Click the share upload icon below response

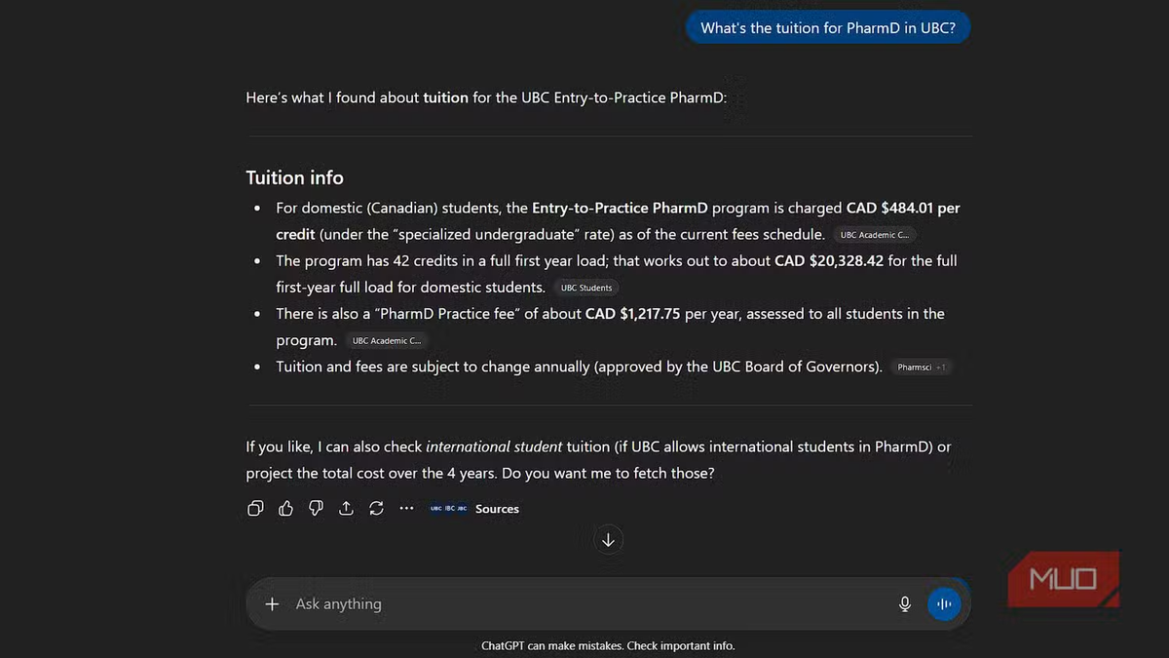(x=346, y=508)
